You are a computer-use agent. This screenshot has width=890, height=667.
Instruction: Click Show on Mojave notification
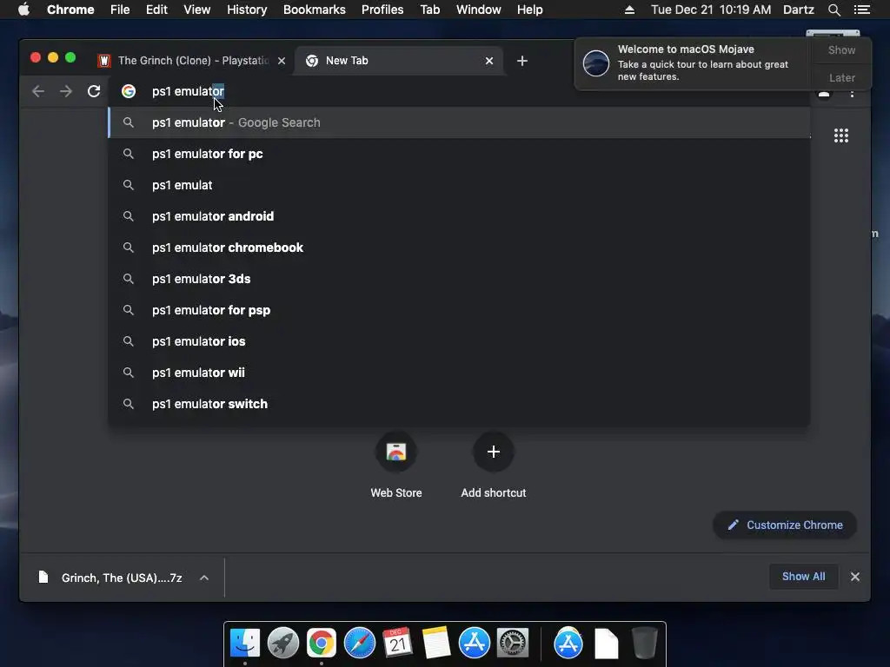point(841,50)
